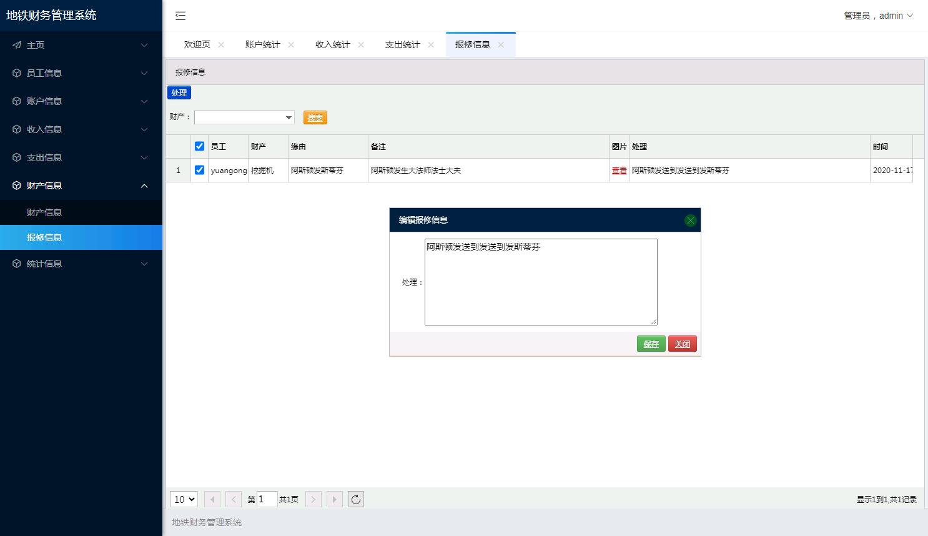Go to previous page in pager
This screenshot has height=536, width=928.
pyautogui.click(x=234, y=499)
